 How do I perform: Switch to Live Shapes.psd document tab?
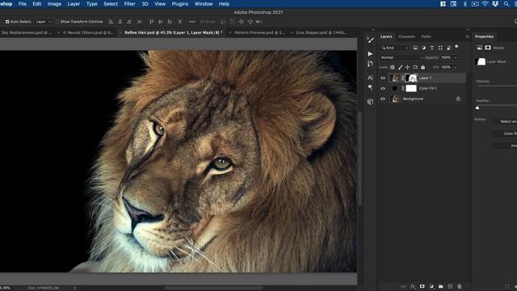coord(322,32)
